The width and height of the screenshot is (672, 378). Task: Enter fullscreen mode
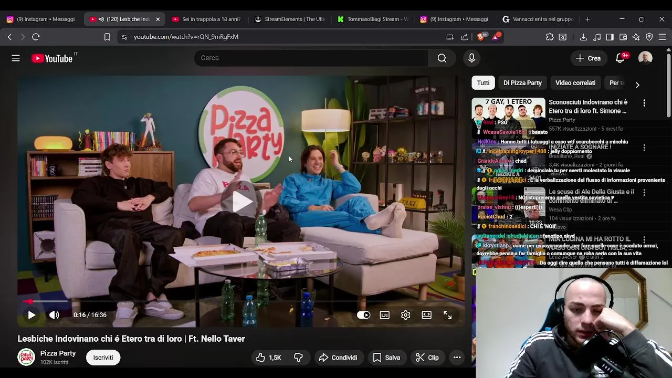coord(448,315)
